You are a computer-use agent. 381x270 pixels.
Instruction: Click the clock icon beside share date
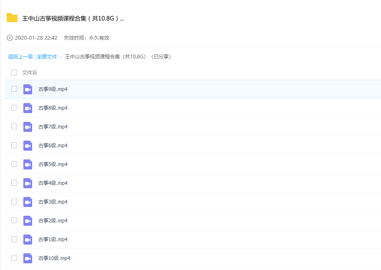coord(10,38)
